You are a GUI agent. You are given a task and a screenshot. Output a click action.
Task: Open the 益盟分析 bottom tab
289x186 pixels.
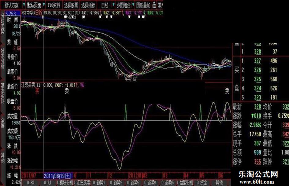[x=185, y=183]
